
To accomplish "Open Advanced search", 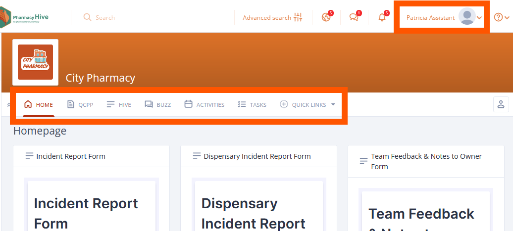I will click(x=266, y=18).
